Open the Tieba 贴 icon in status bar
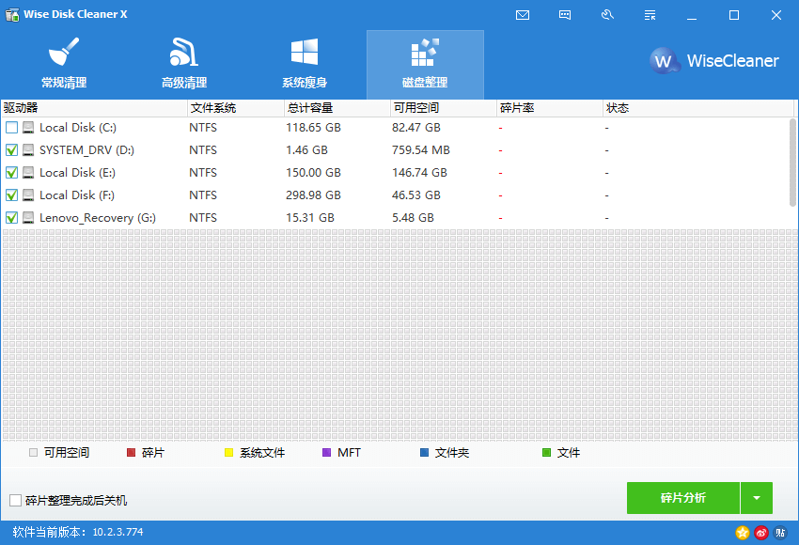This screenshot has height=545, width=799. click(x=780, y=533)
